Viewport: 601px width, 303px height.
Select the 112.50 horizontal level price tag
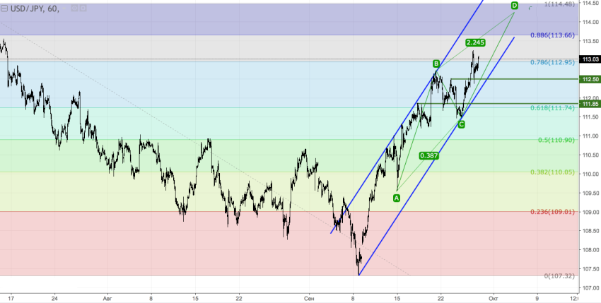588,79
